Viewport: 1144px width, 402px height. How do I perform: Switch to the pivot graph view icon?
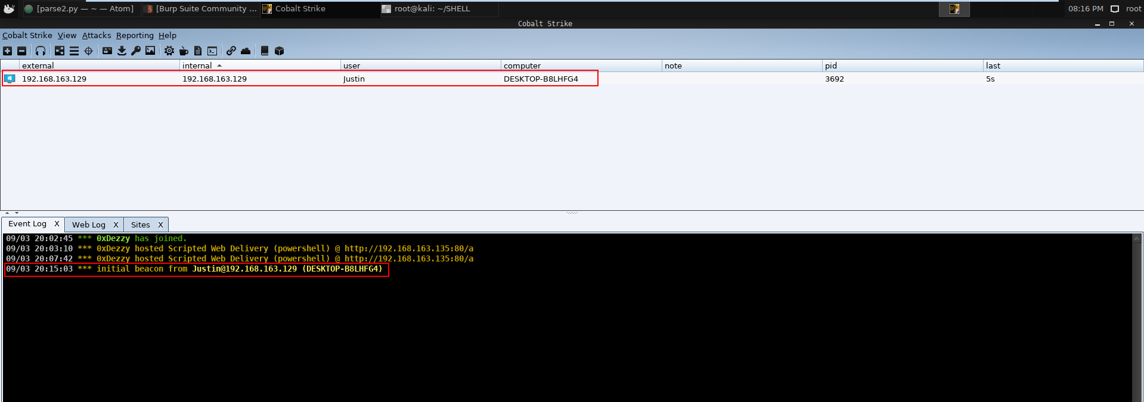[x=60, y=51]
